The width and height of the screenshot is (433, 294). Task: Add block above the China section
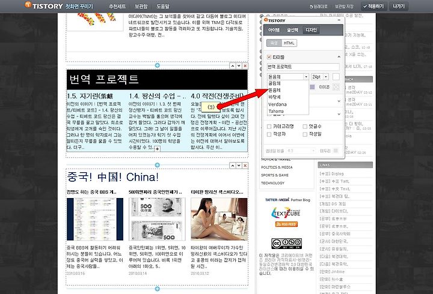157,165
